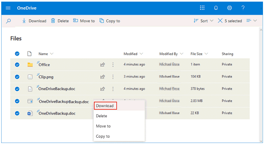This screenshot has height=145, width=265.
Task: Open the Modified By column dropdown
Action: tap(182, 54)
